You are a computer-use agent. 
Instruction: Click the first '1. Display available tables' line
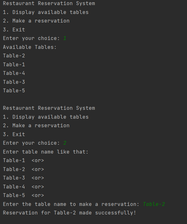(x=46, y=12)
